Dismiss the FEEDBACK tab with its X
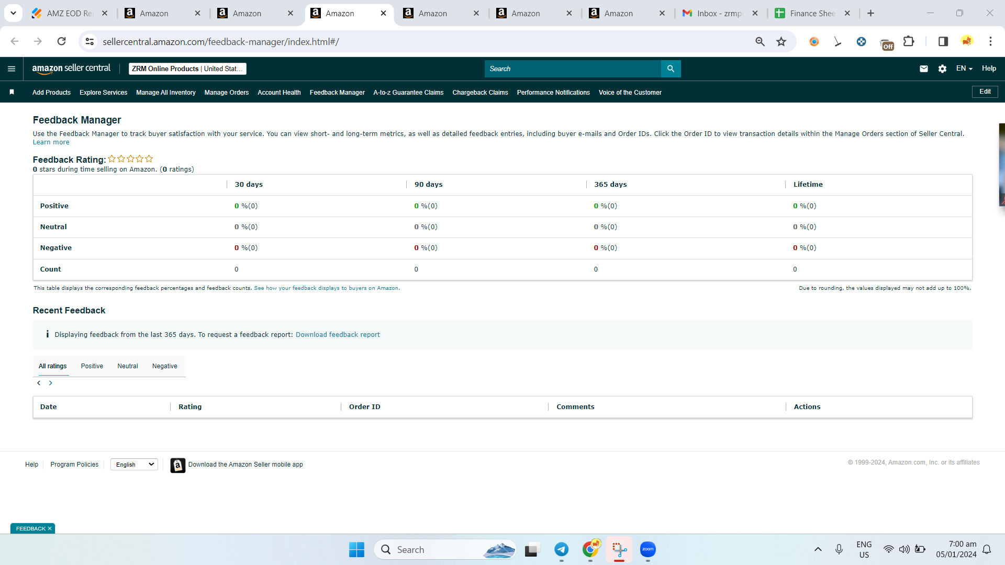This screenshot has width=1005, height=565. pyautogui.click(x=50, y=529)
